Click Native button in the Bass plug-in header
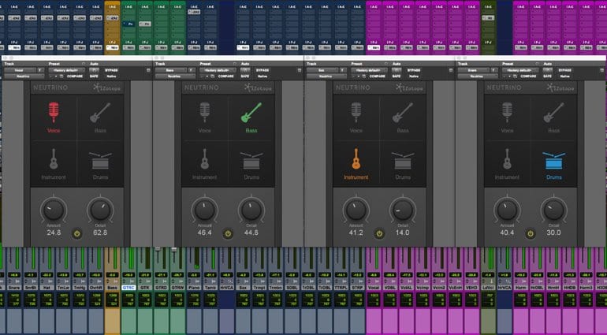This screenshot has height=335, width=607. [262, 76]
